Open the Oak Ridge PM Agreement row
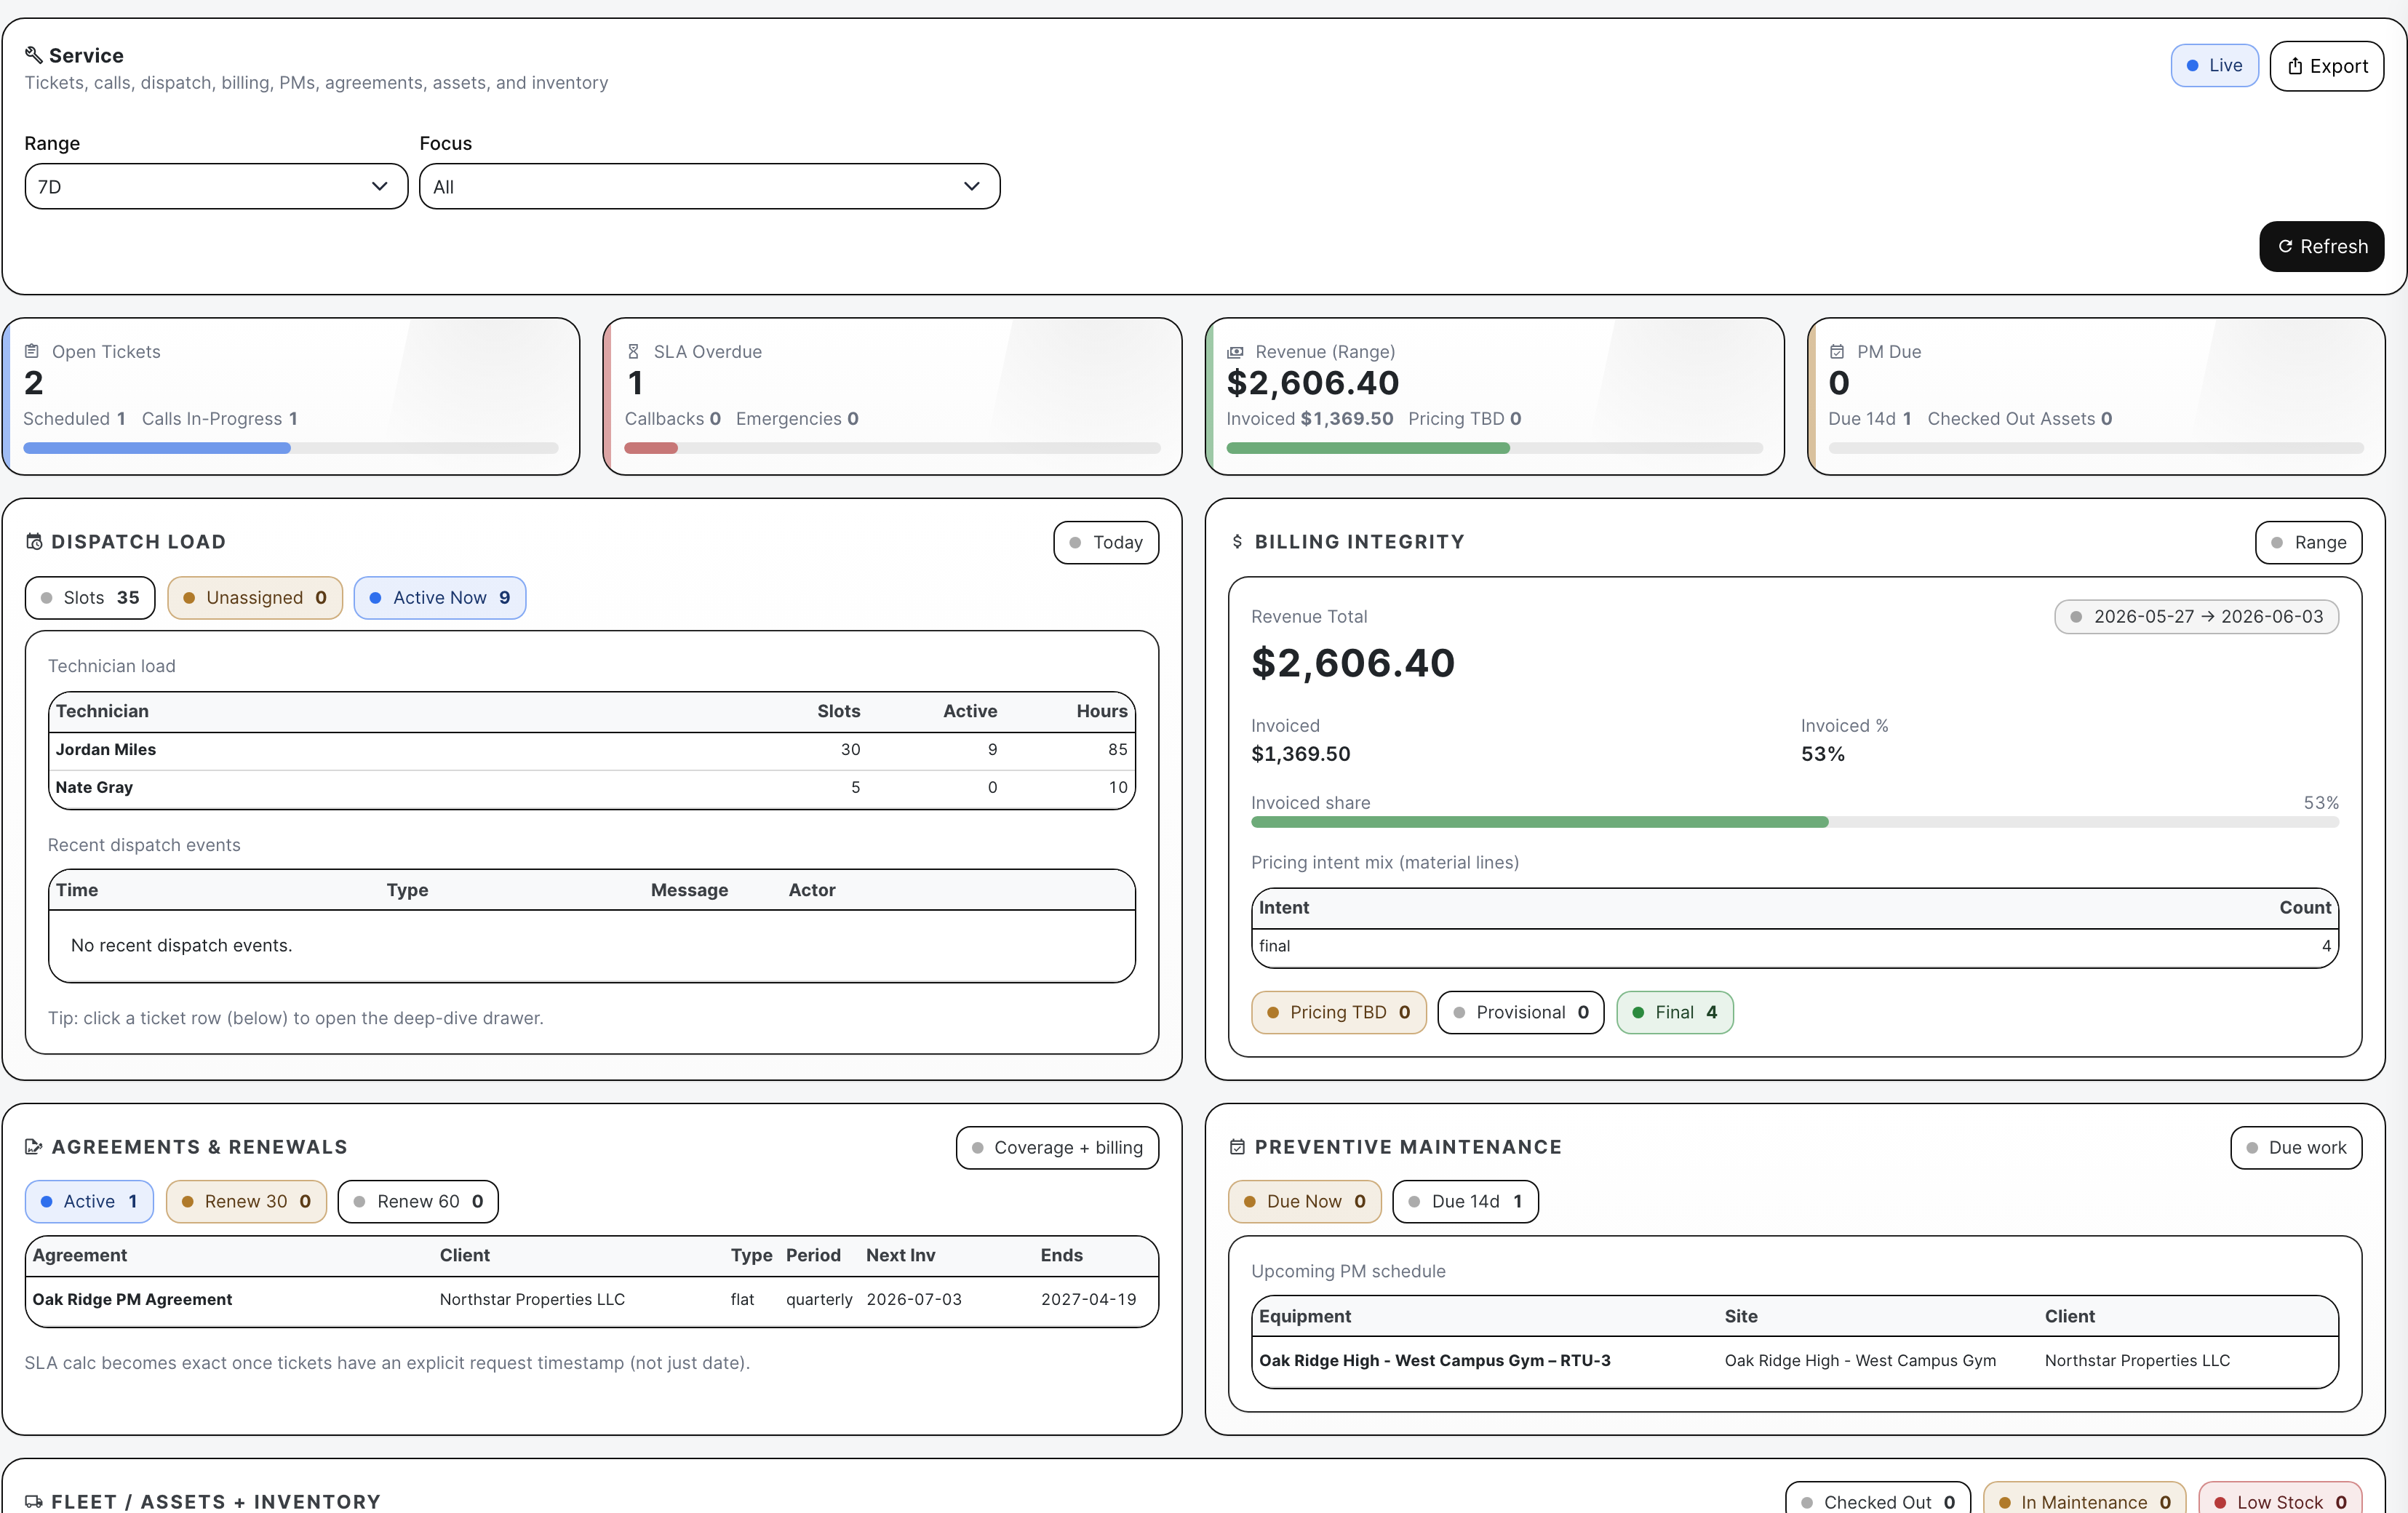The image size is (2408, 1513). click(592, 1300)
